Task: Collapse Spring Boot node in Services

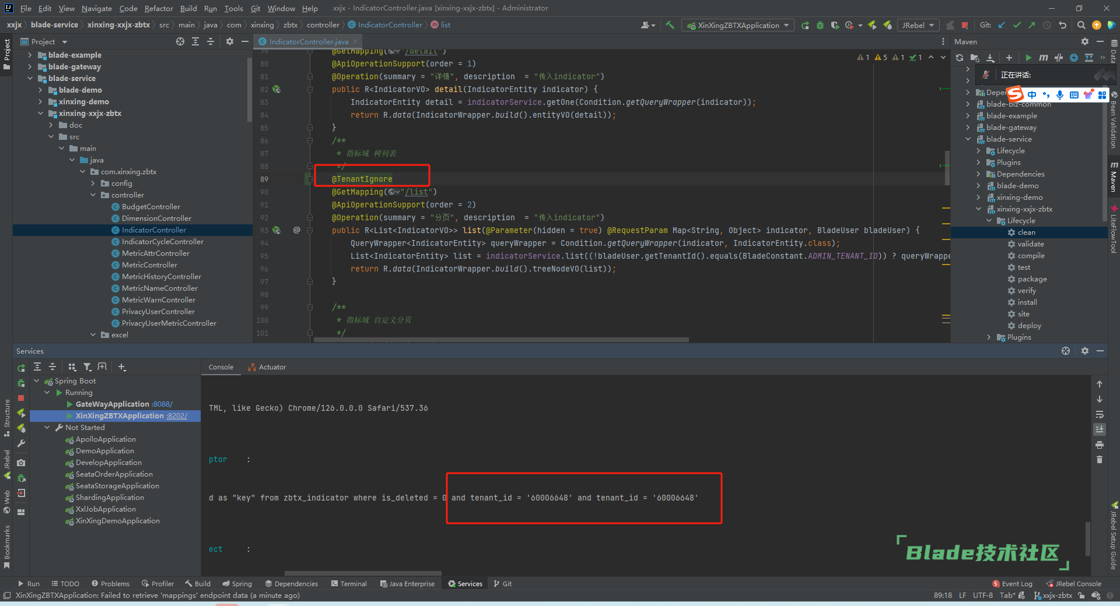Action: (x=37, y=381)
